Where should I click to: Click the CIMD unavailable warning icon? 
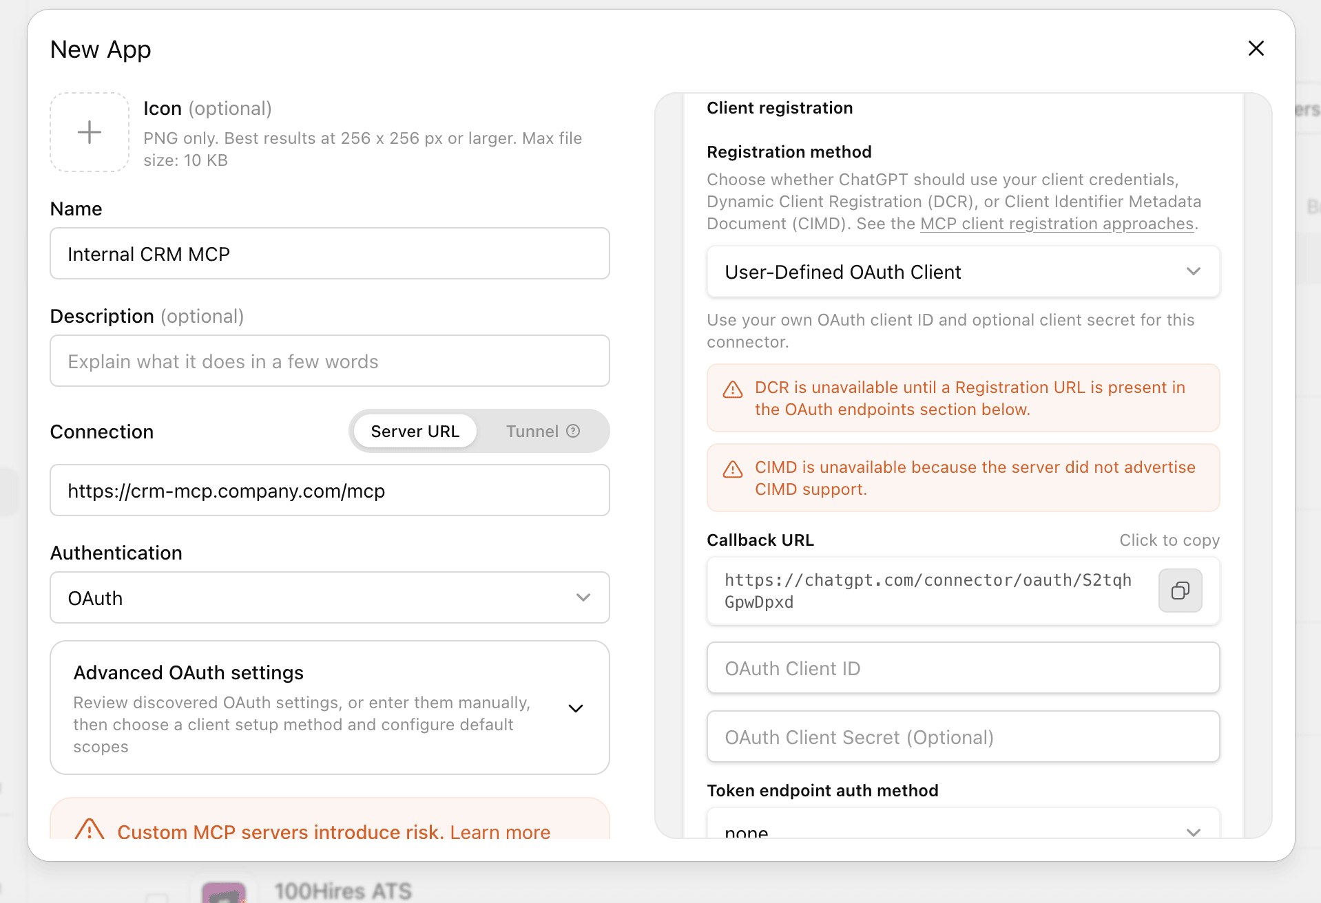tap(733, 469)
